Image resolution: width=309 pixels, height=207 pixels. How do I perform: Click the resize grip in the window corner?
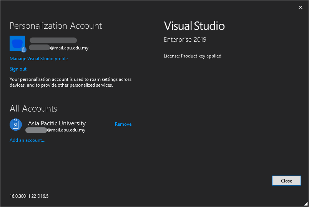tap(306, 204)
